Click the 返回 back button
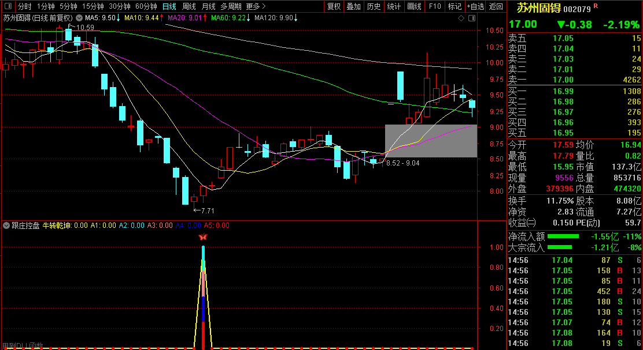The image size is (643, 350). coord(496,6)
